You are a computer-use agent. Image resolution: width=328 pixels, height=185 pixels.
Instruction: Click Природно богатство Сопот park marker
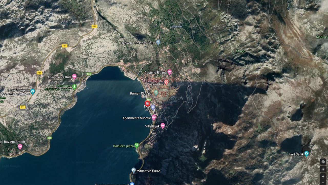coord(74,87)
